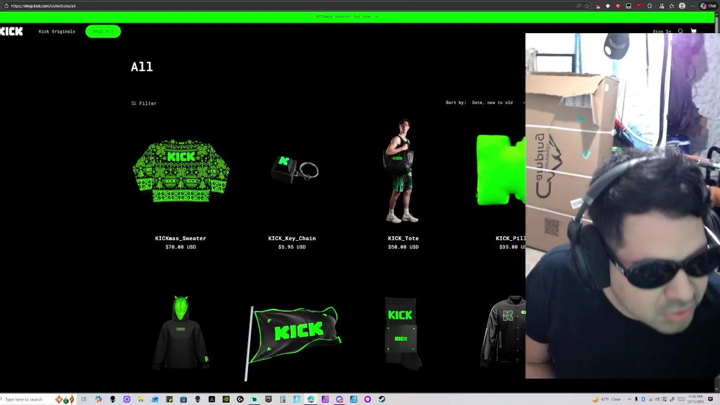The image size is (720, 405).
Task: Open browser Settings and more ellipsis
Action: tap(692, 6)
